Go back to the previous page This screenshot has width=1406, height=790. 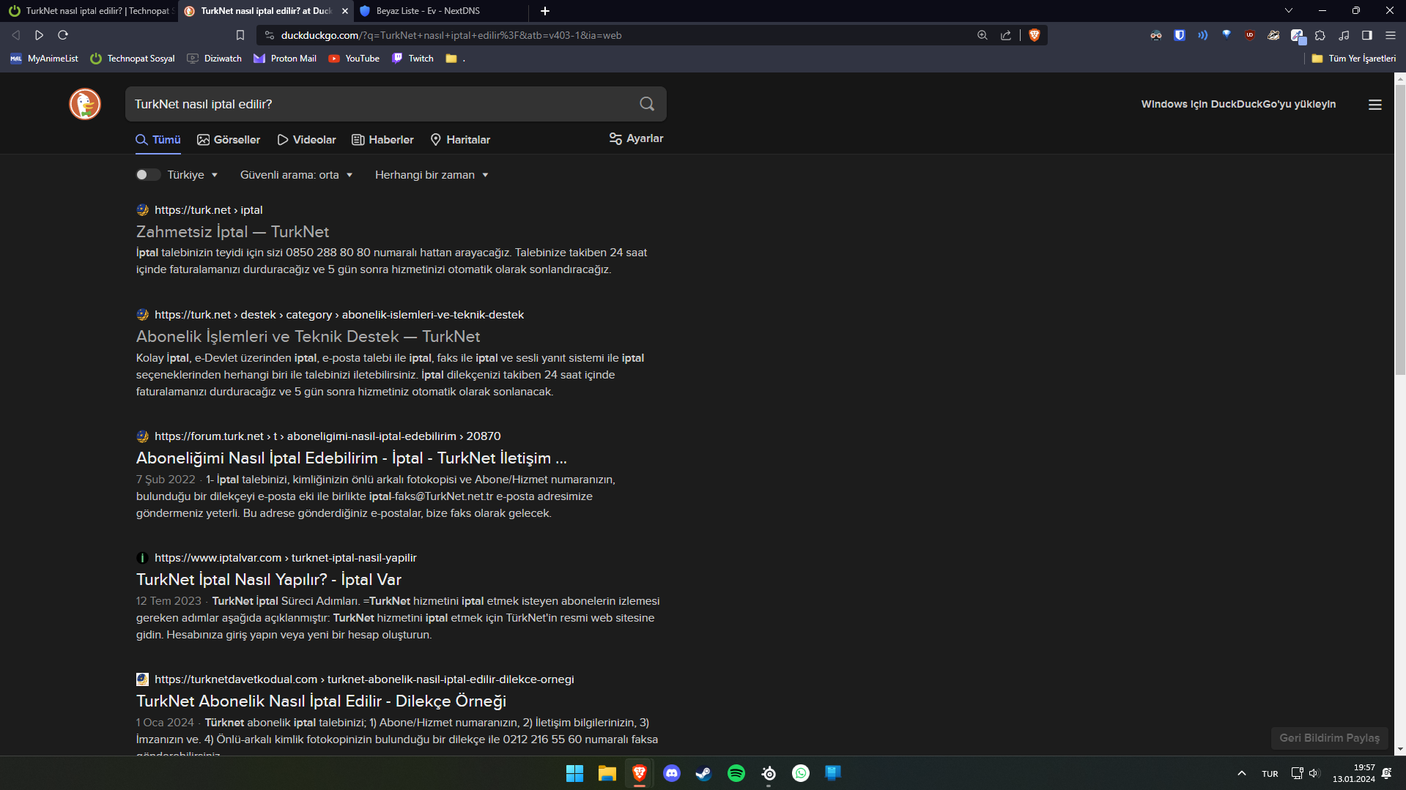tap(16, 35)
